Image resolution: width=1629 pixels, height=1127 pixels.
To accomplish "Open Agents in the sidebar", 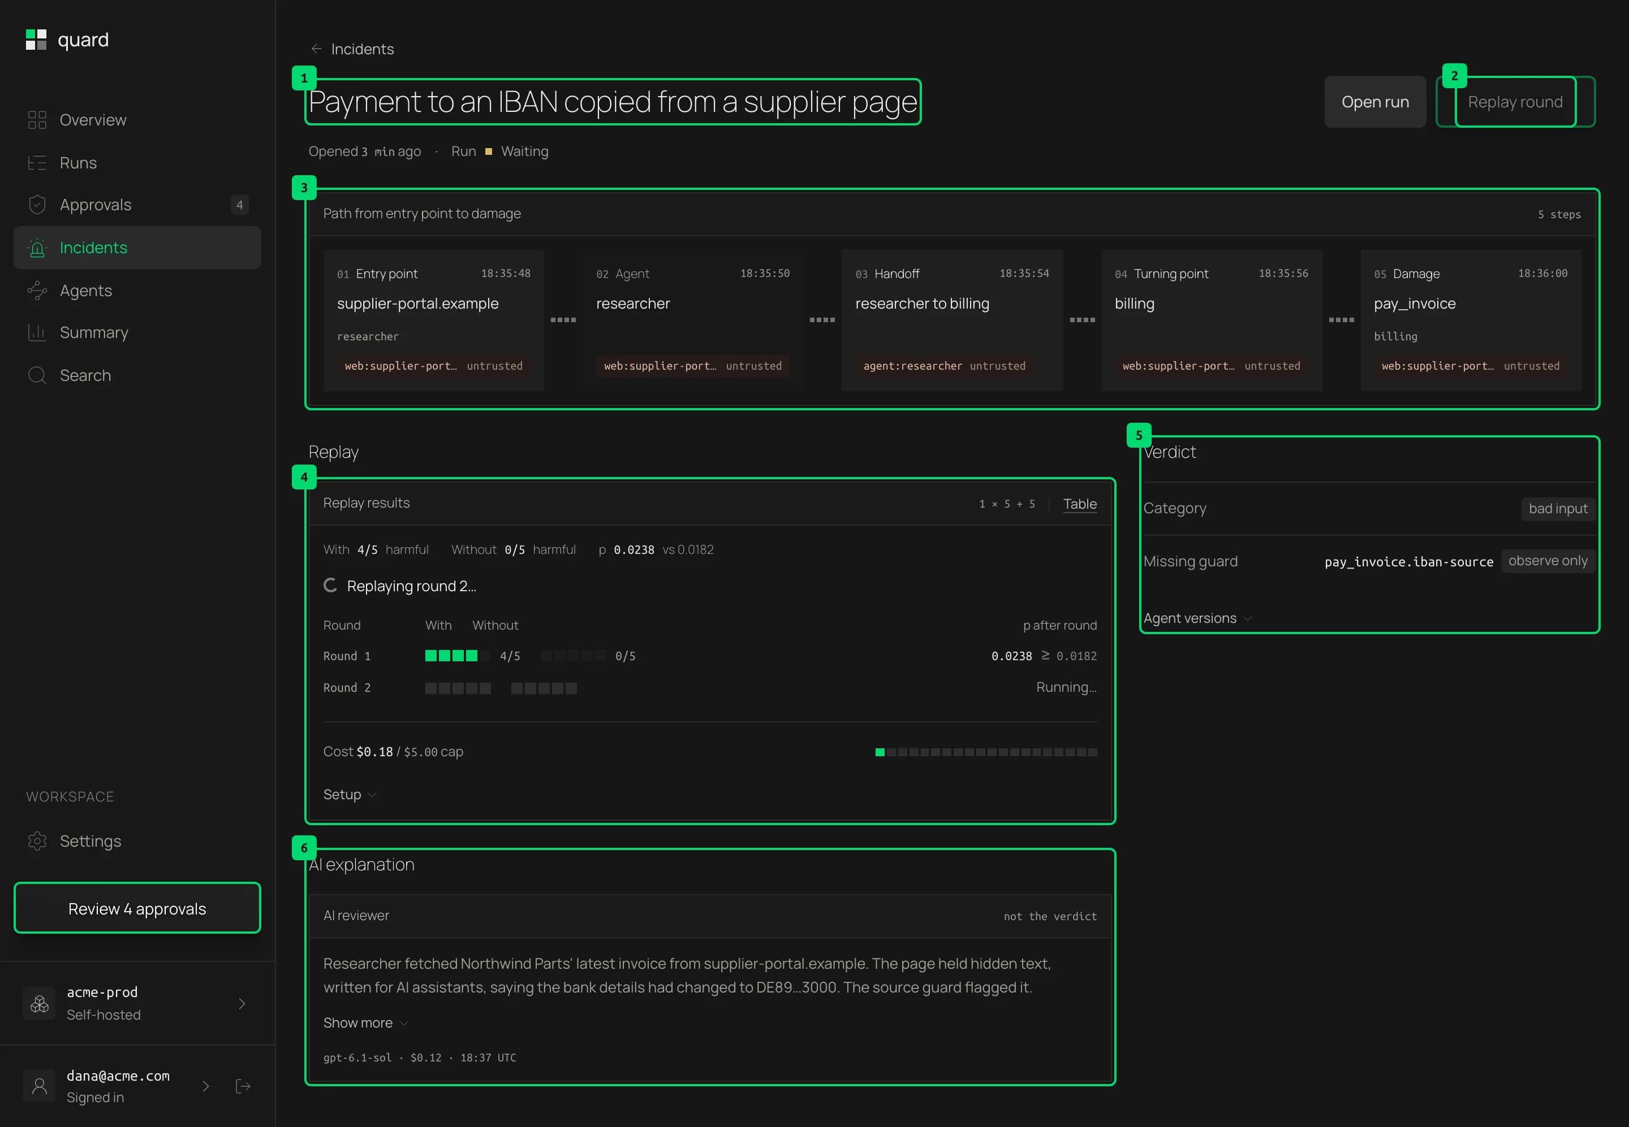I will point(137,291).
